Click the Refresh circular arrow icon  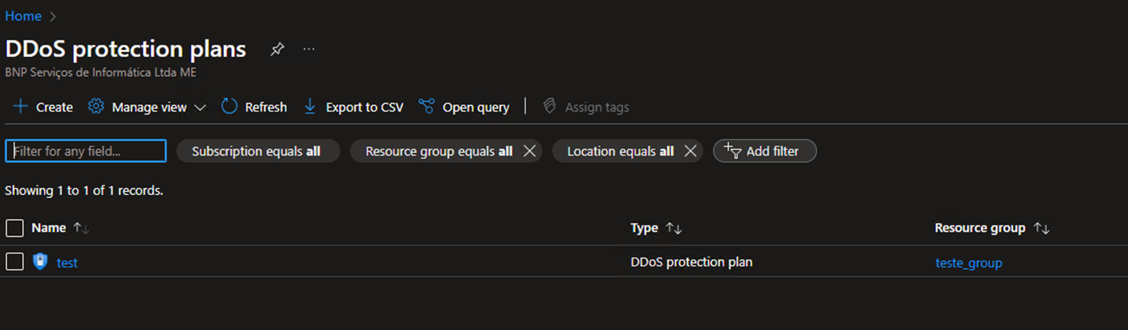point(229,106)
